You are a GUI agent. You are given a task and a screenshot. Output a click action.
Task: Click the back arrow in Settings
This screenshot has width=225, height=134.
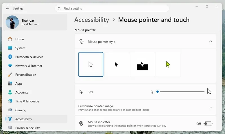coord(7,9)
